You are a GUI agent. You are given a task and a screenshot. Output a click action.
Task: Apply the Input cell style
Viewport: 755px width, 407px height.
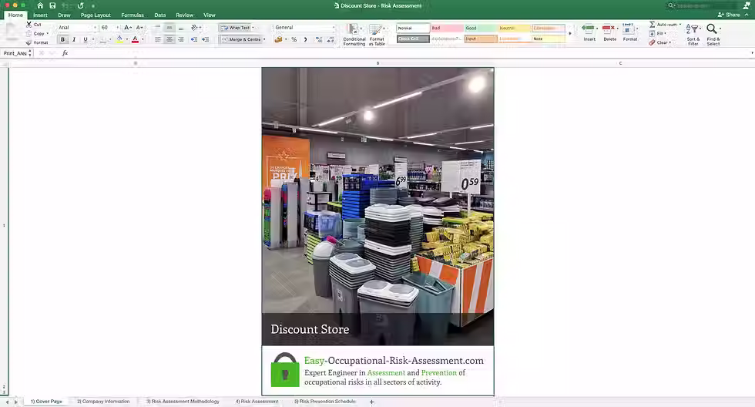point(481,39)
